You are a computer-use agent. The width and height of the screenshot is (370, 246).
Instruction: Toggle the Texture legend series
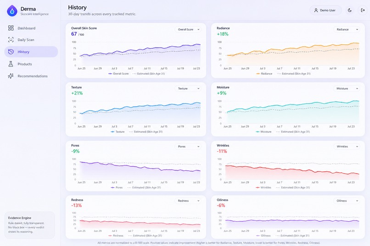click(118, 132)
